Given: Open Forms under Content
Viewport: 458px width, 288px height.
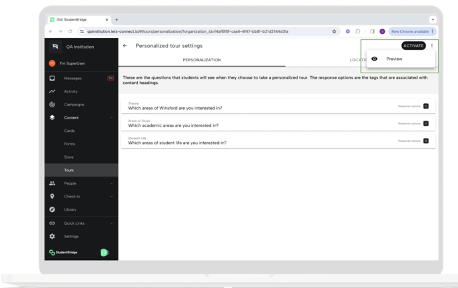Looking at the screenshot, I should pos(69,144).
